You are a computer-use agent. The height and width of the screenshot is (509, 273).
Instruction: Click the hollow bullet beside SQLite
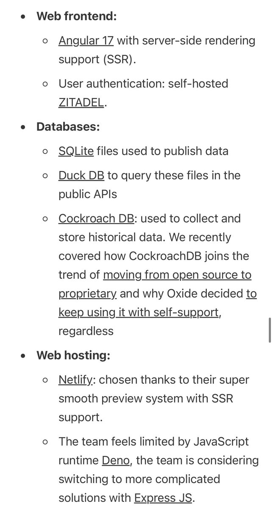46,151
